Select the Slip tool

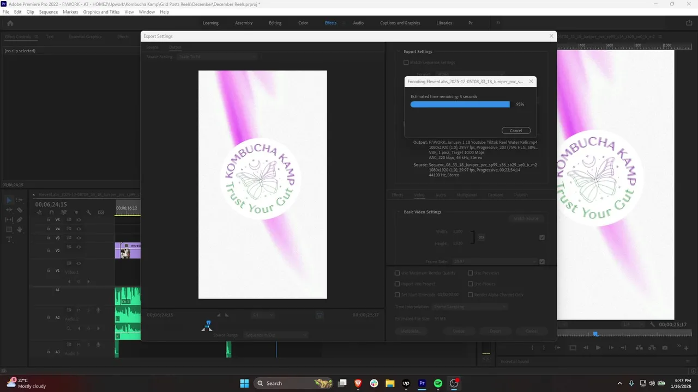coord(9,219)
